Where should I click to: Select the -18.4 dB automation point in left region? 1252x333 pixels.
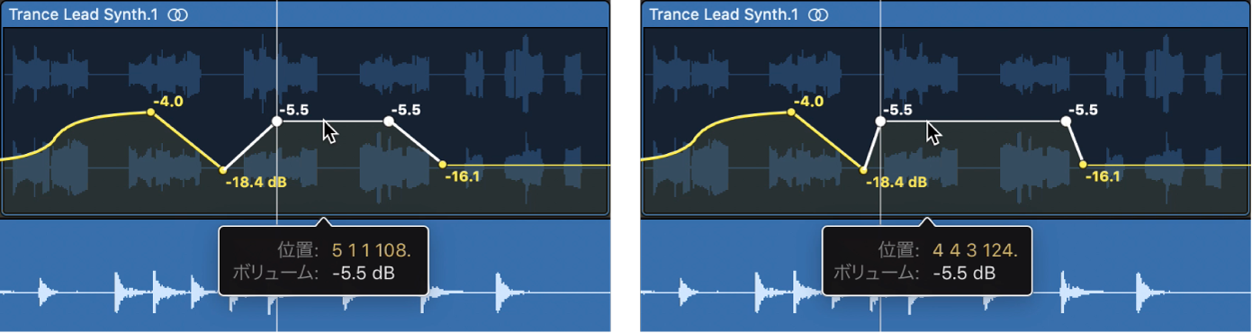tap(222, 169)
